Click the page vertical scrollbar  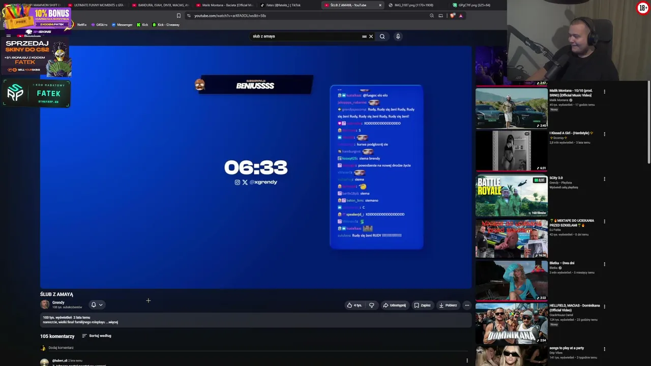click(x=649, y=122)
